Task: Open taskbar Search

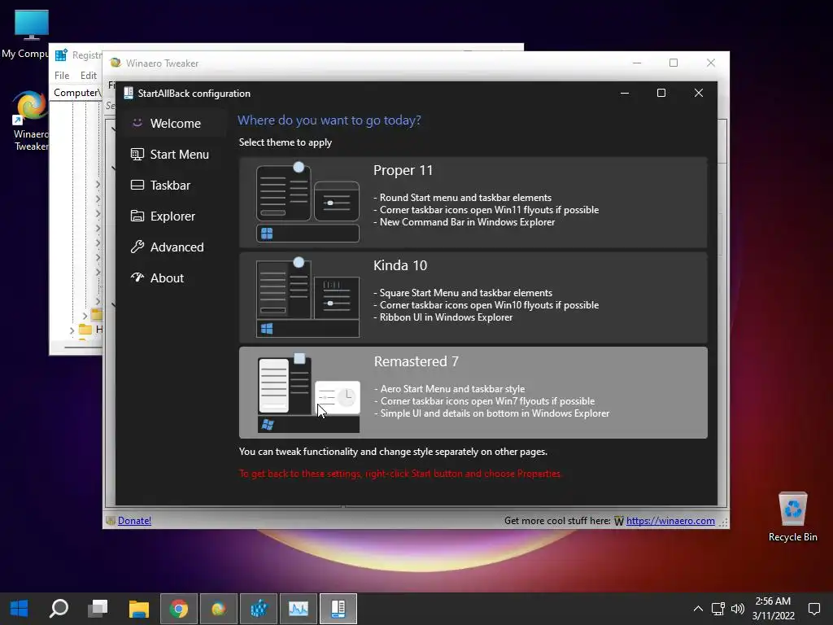Action: point(59,609)
